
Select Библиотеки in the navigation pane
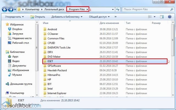tap(17, 52)
